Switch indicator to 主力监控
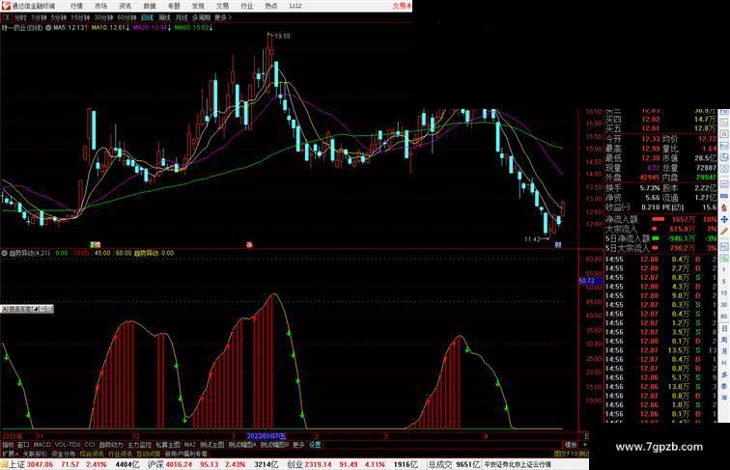Viewport: 730px width, 470px height. tap(139, 445)
